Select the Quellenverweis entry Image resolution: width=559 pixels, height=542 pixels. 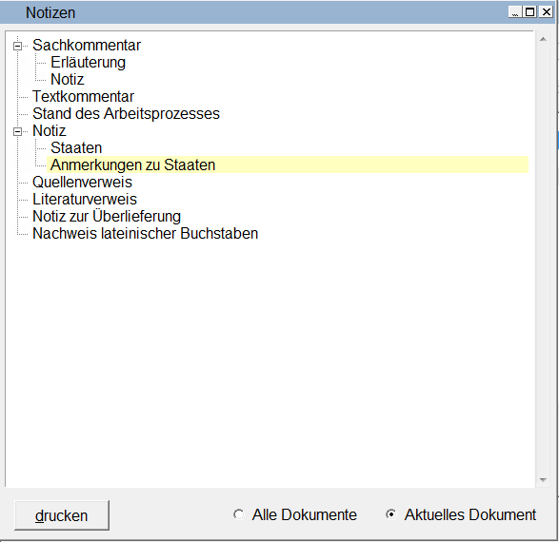[x=82, y=182]
